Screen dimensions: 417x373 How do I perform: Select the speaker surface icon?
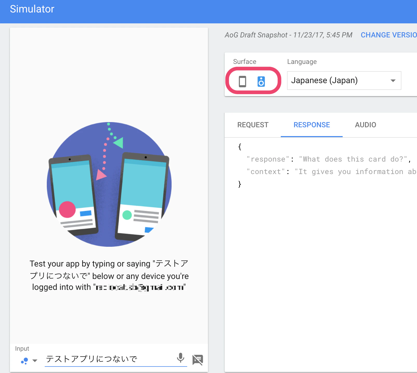[x=261, y=81]
